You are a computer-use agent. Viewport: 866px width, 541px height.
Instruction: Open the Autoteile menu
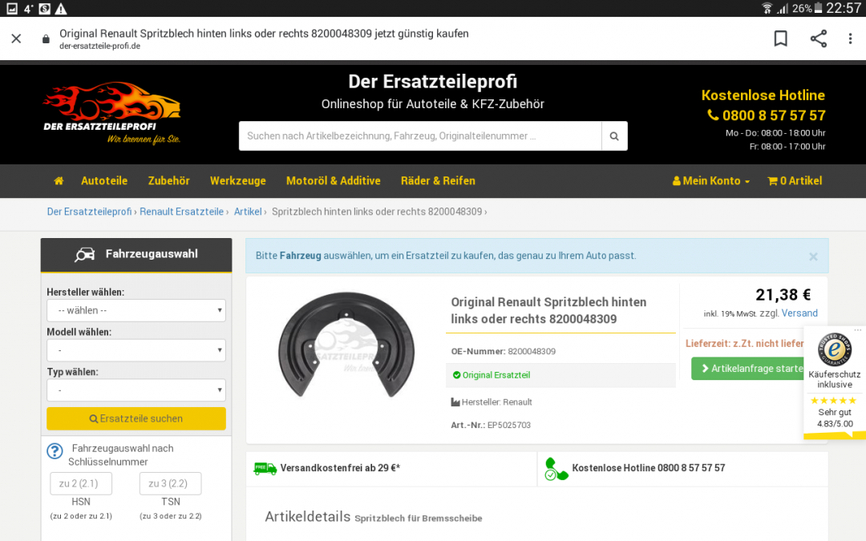(x=104, y=180)
